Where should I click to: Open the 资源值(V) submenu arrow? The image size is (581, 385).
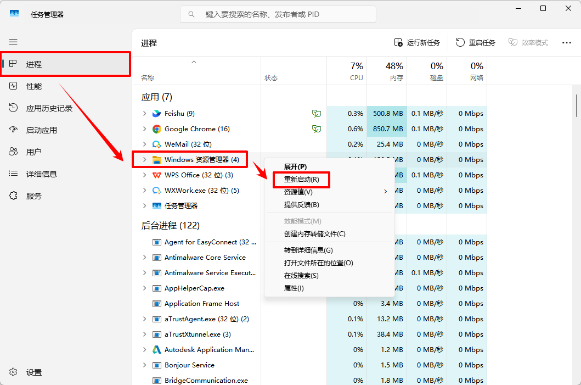tap(385, 191)
